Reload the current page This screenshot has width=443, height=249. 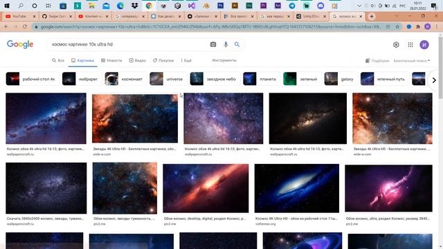pyautogui.click(x=25, y=26)
